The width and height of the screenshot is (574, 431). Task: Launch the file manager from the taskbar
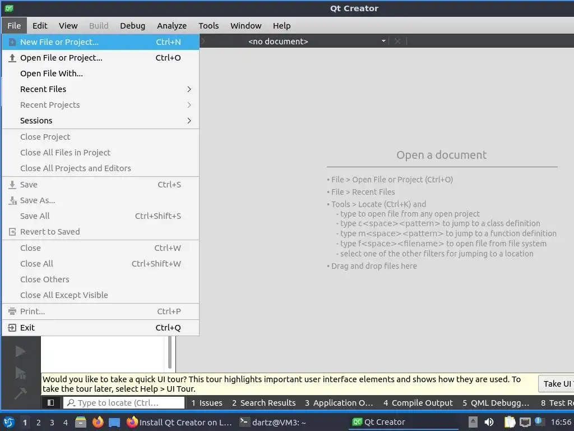81,422
